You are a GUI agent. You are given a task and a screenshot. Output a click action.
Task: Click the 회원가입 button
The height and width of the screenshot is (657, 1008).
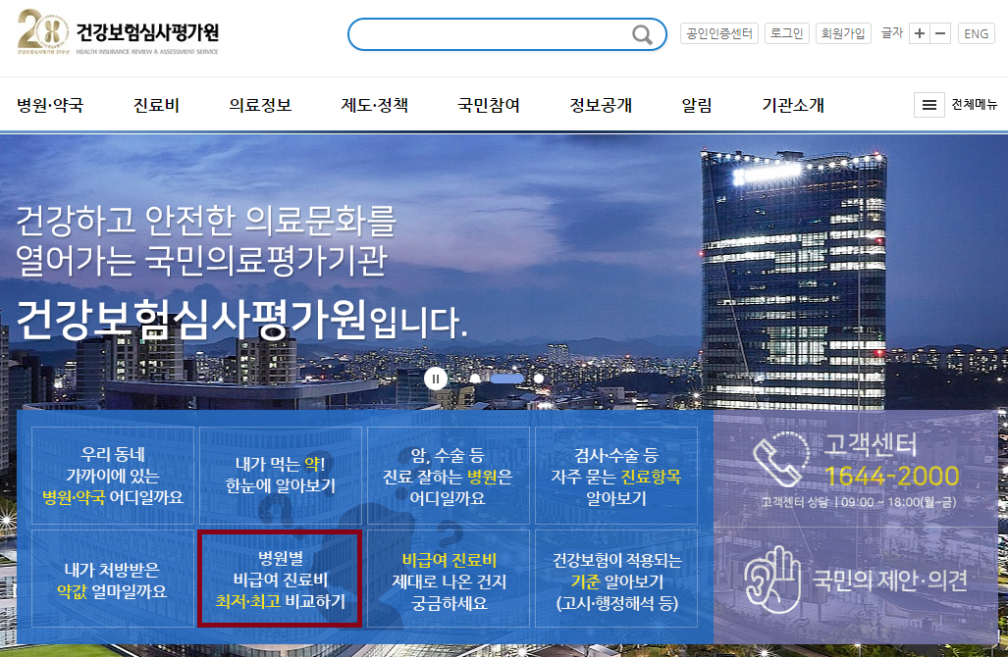pos(843,33)
